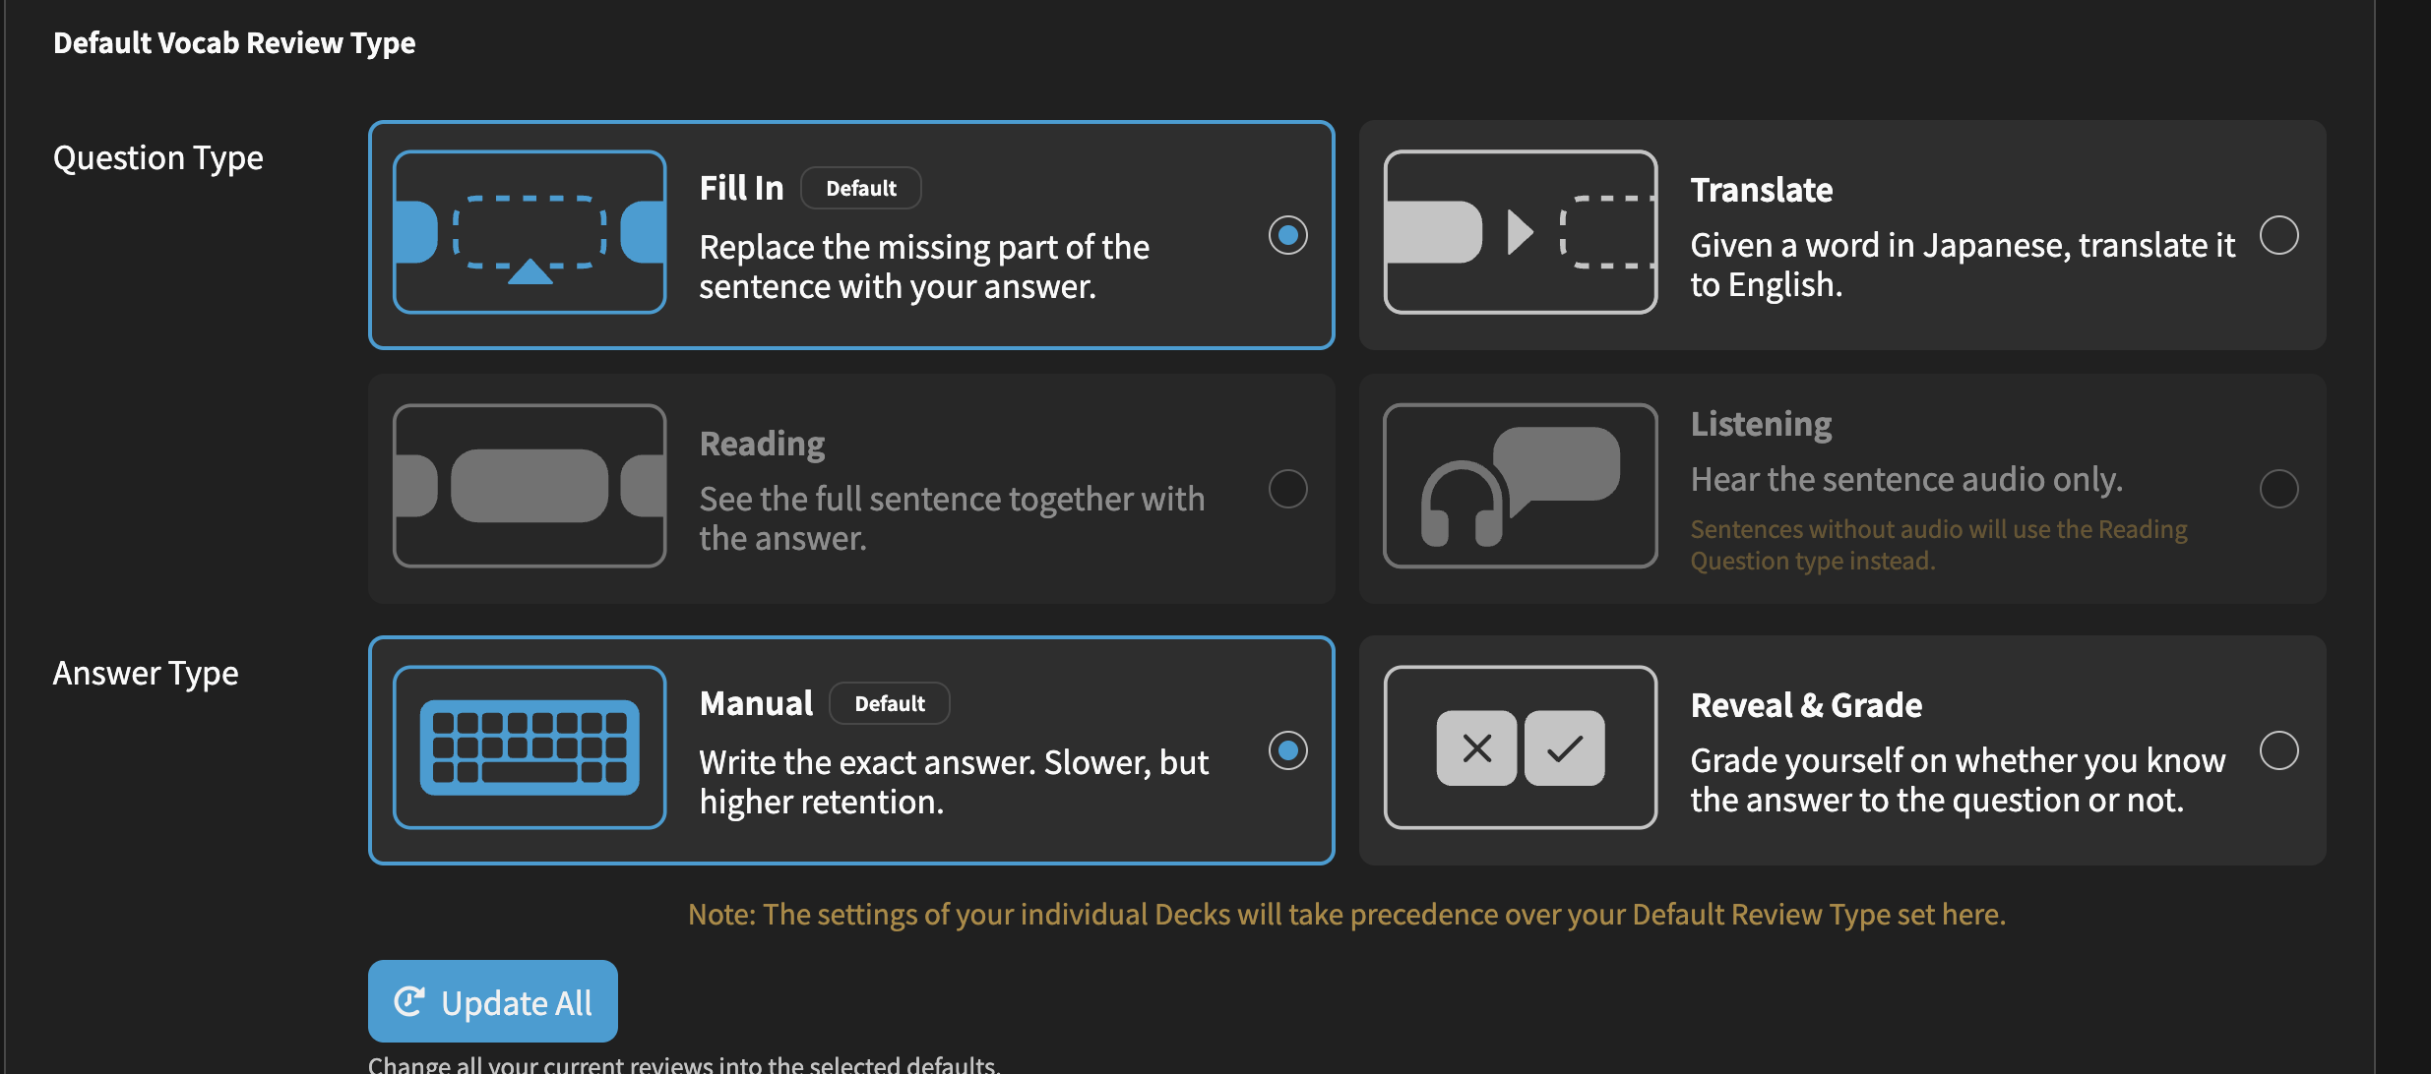Click the refresh icon in Update All
2431x1074 pixels.
tap(408, 1002)
